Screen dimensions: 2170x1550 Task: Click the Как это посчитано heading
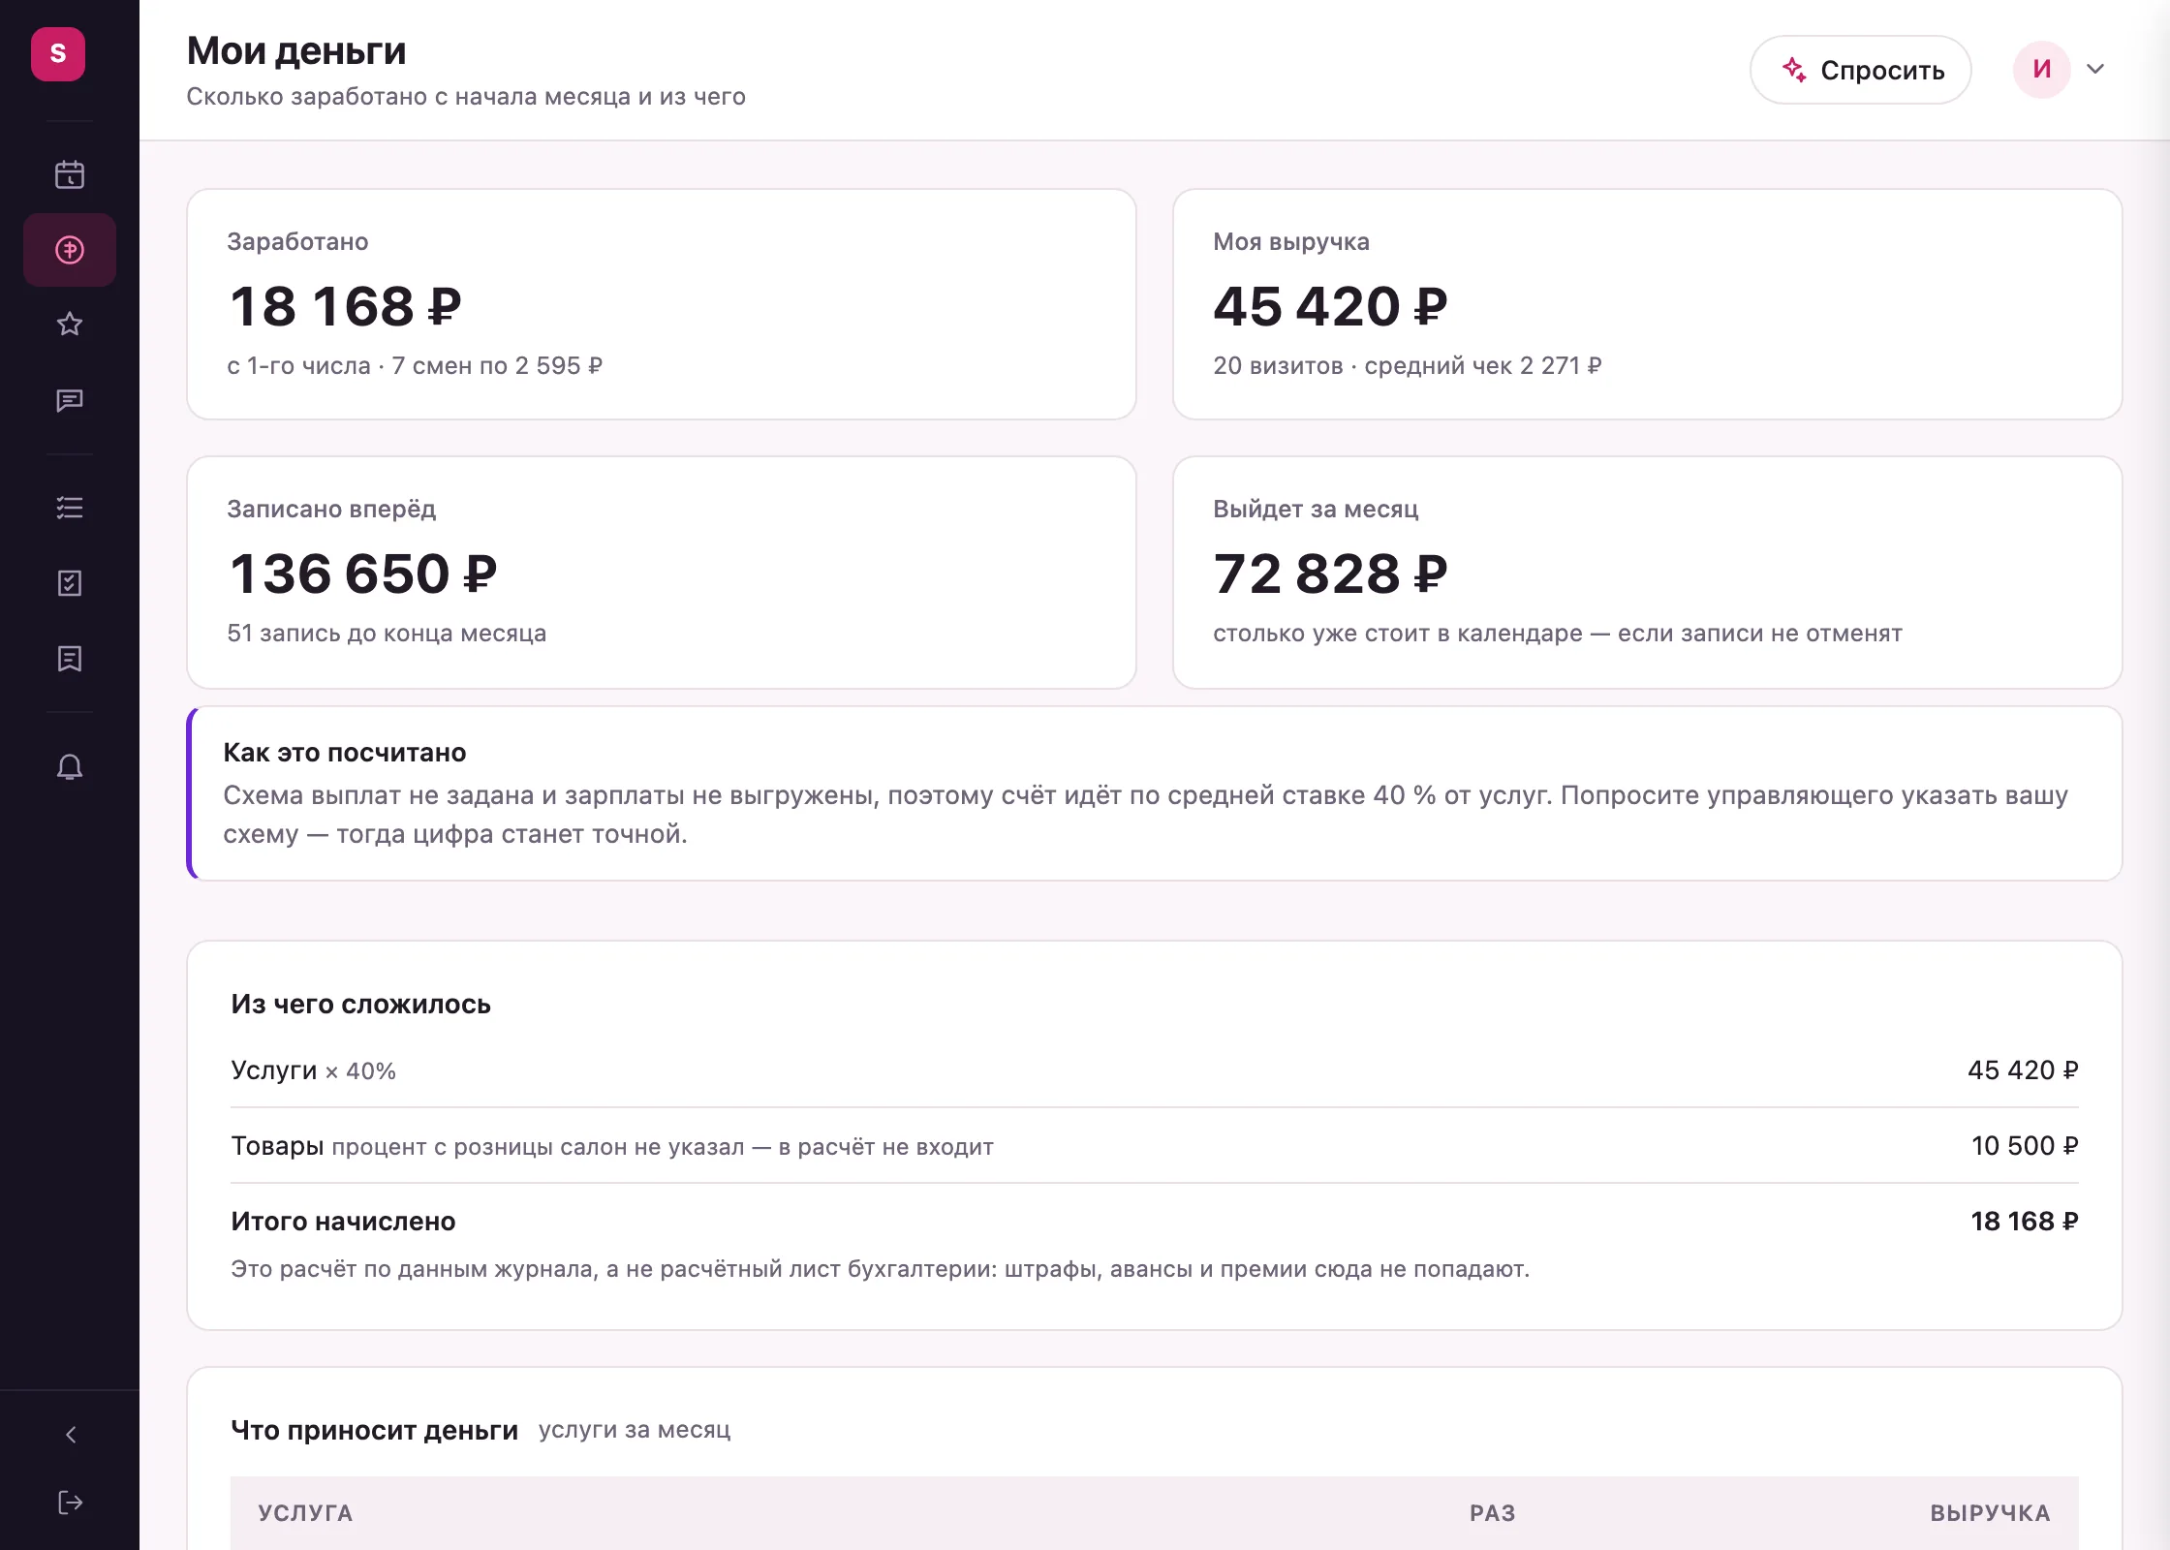345,753
